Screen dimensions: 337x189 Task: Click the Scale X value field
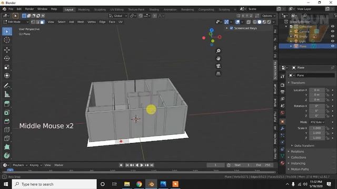(317, 128)
